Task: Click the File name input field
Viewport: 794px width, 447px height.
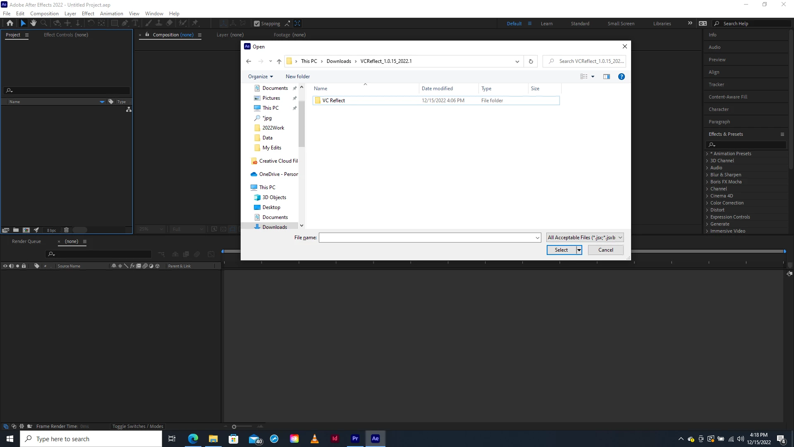Action: (426, 238)
